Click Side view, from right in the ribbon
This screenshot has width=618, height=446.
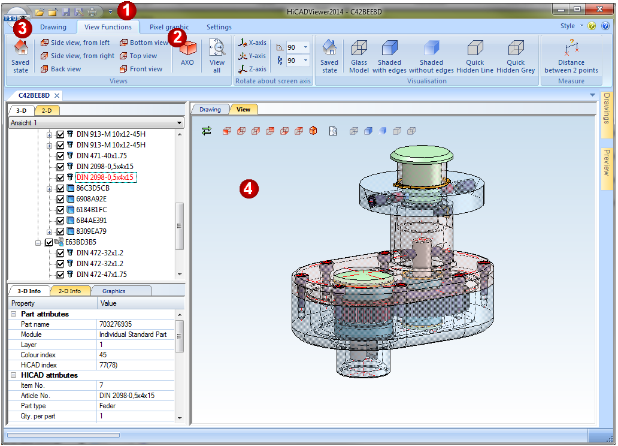(x=78, y=56)
